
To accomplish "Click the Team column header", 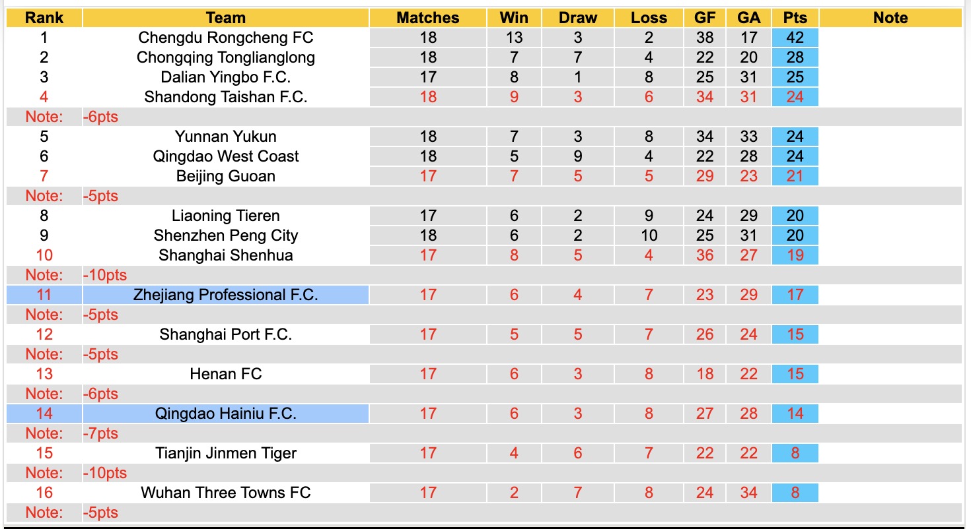I will tap(226, 18).
